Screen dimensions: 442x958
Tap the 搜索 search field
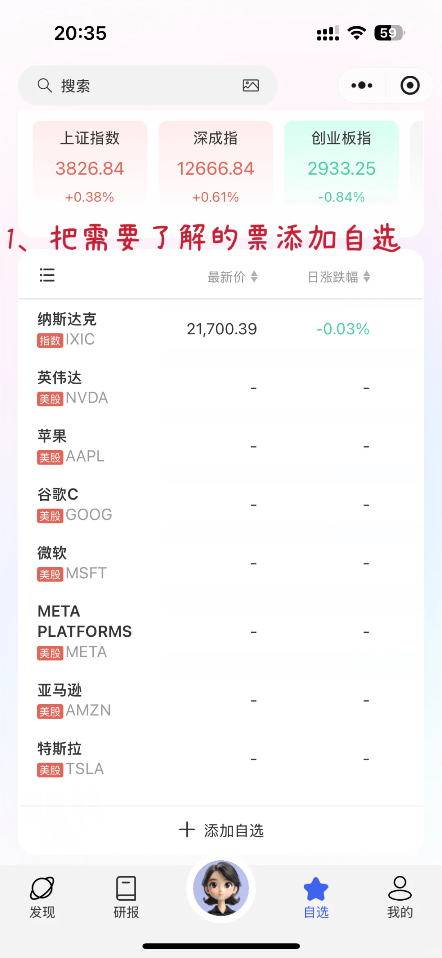coord(148,86)
